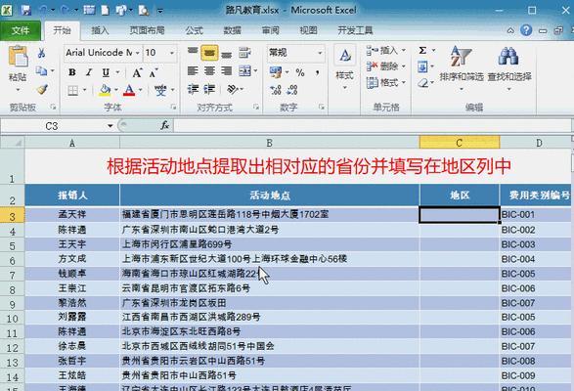Apply percent style
The image size is (574, 391).
click(x=300, y=72)
